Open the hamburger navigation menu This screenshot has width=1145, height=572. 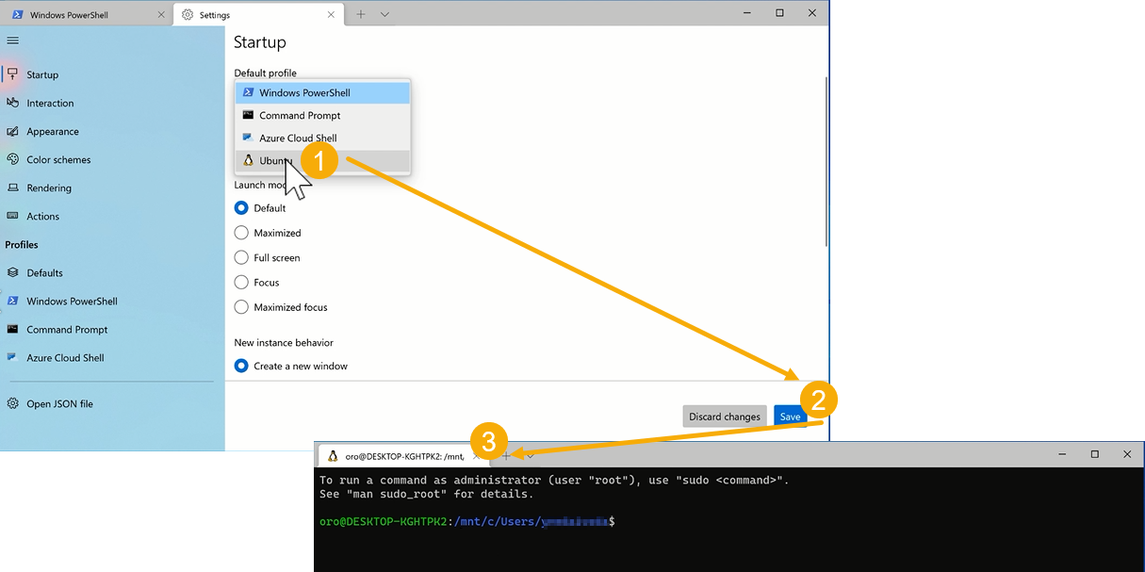(x=12, y=41)
